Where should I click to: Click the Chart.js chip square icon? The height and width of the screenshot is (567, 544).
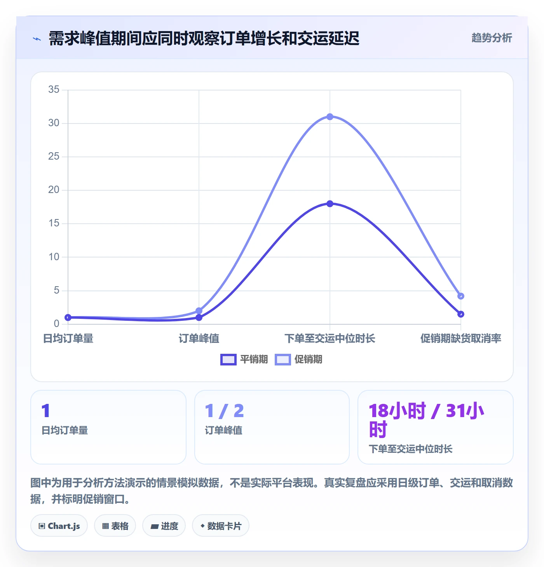coord(42,526)
